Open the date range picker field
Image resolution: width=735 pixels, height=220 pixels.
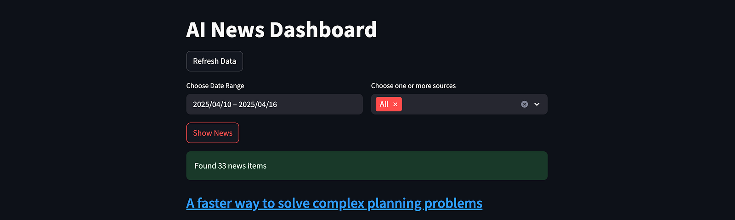tap(274, 104)
